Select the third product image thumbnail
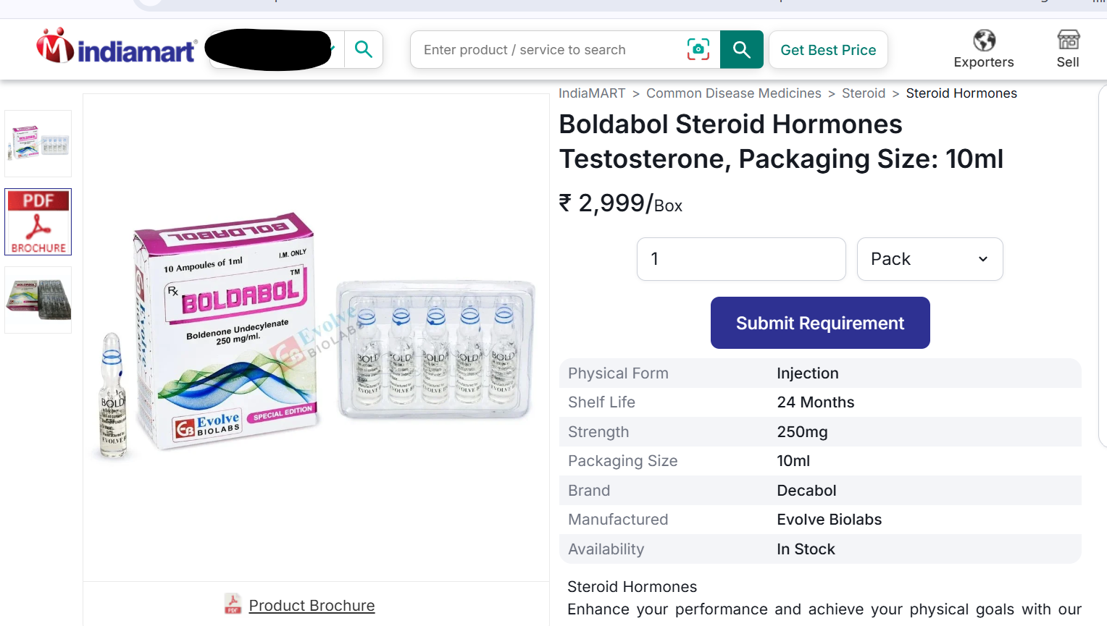 point(38,300)
